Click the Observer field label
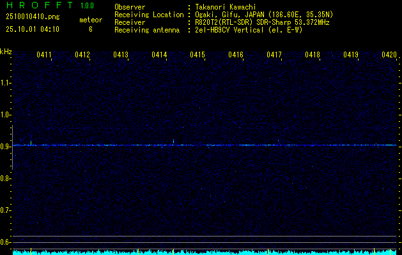Screen dimensions: 402x255 (130, 7)
